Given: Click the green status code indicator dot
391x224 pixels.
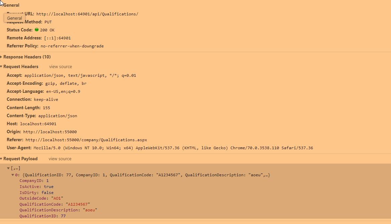Looking at the screenshot, I should pos(36,30).
